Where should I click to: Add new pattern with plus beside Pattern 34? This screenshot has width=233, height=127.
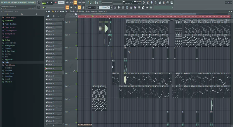pyautogui.click(x=111, y=7)
